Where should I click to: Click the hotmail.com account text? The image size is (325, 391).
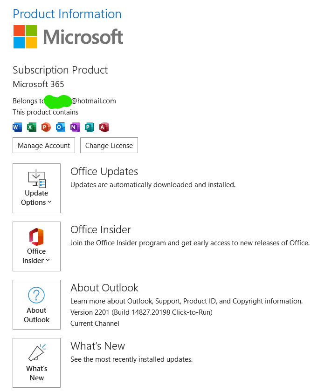(x=94, y=101)
